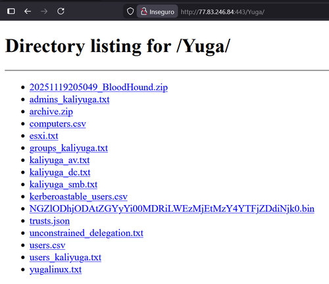Open computers.csv file link
329x284 pixels.
58,124
